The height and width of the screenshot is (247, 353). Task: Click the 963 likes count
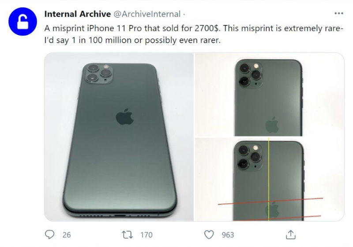click(228, 235)
